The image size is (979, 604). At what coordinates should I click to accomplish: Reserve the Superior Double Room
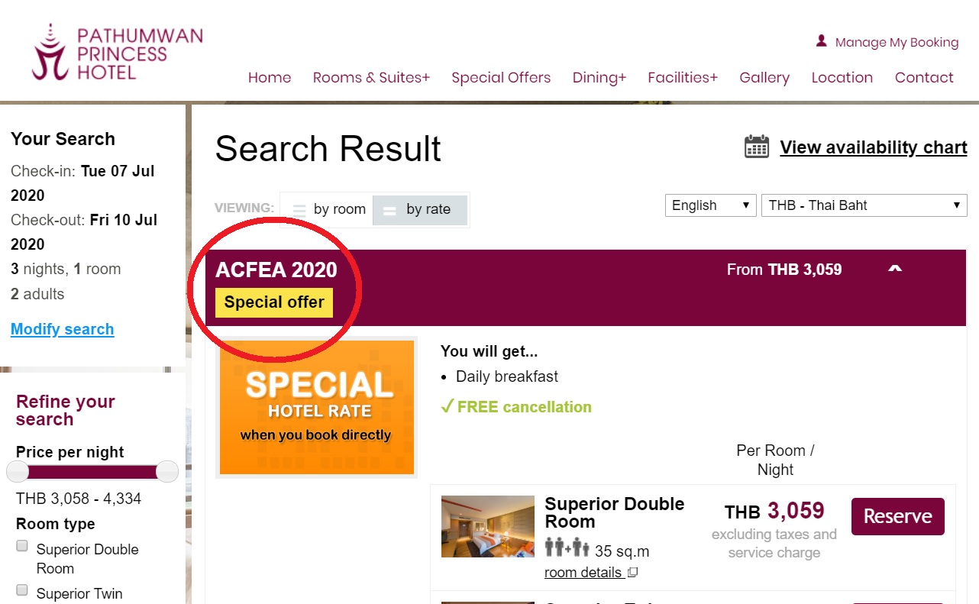point(898,517)
